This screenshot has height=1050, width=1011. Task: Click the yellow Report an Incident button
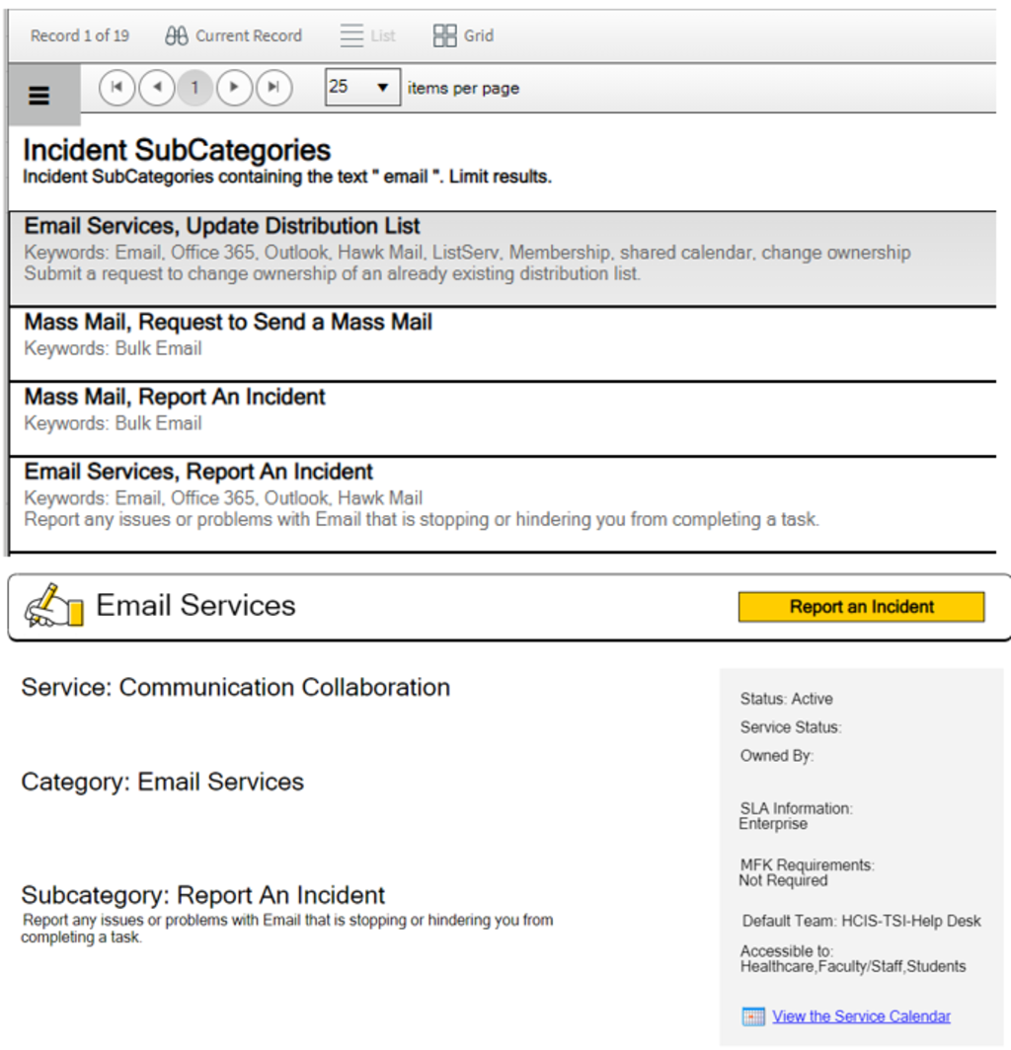tap(861, 607)
